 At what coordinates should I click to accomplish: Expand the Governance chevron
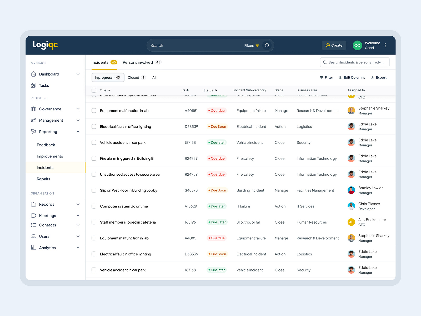tap(78, 109)
